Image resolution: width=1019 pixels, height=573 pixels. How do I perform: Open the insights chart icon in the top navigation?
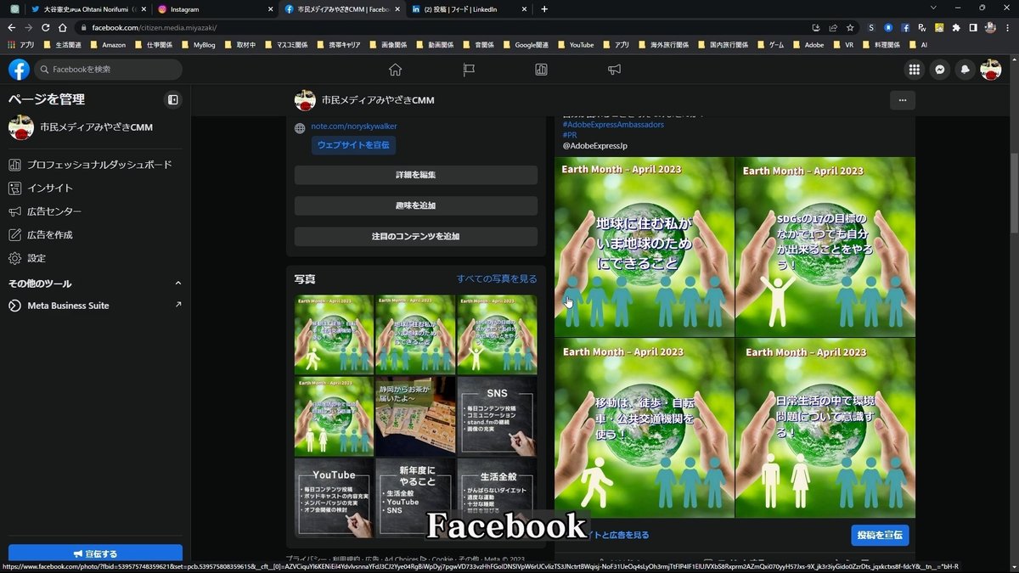tap(541, 70)
